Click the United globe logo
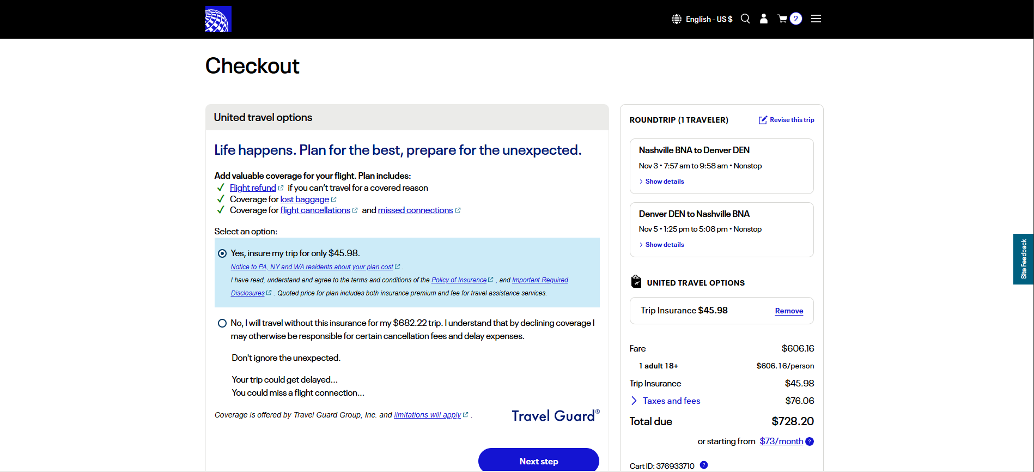The height and width of the screenshot is (472, 1034). tap(218, 19)
